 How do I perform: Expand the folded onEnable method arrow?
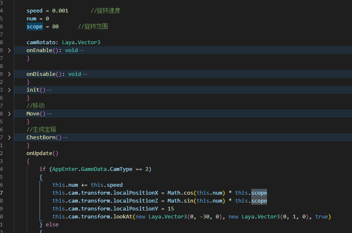[x=9, y=50]
